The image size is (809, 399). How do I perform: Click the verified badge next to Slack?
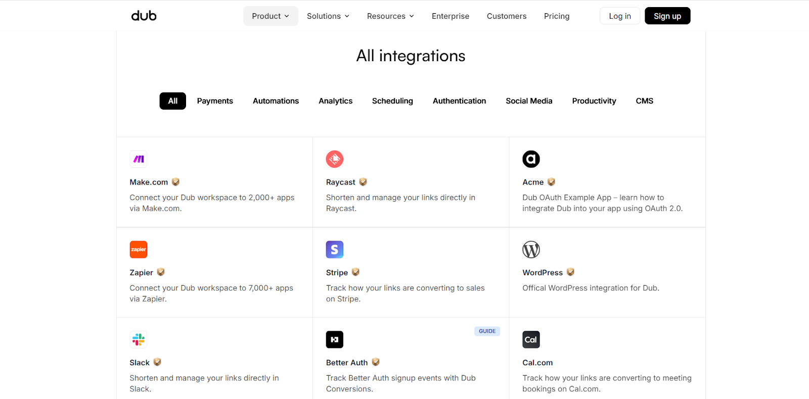point(157,362)
